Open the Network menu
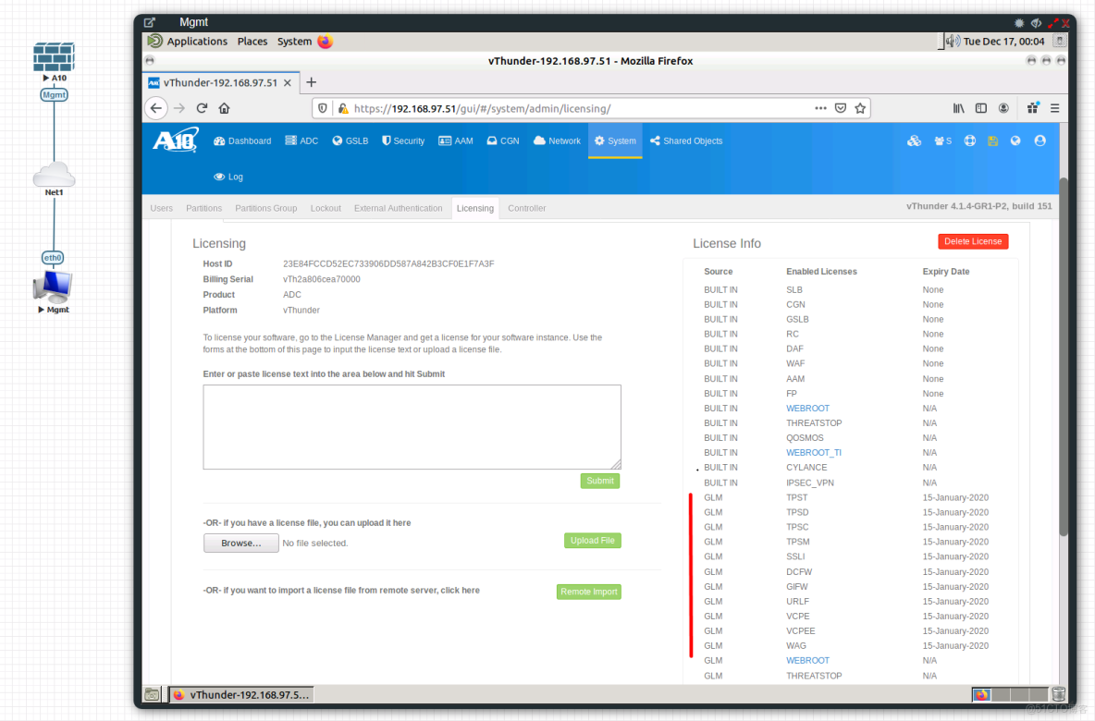Viewport: 1095px width, 721px height. point(557,141)
